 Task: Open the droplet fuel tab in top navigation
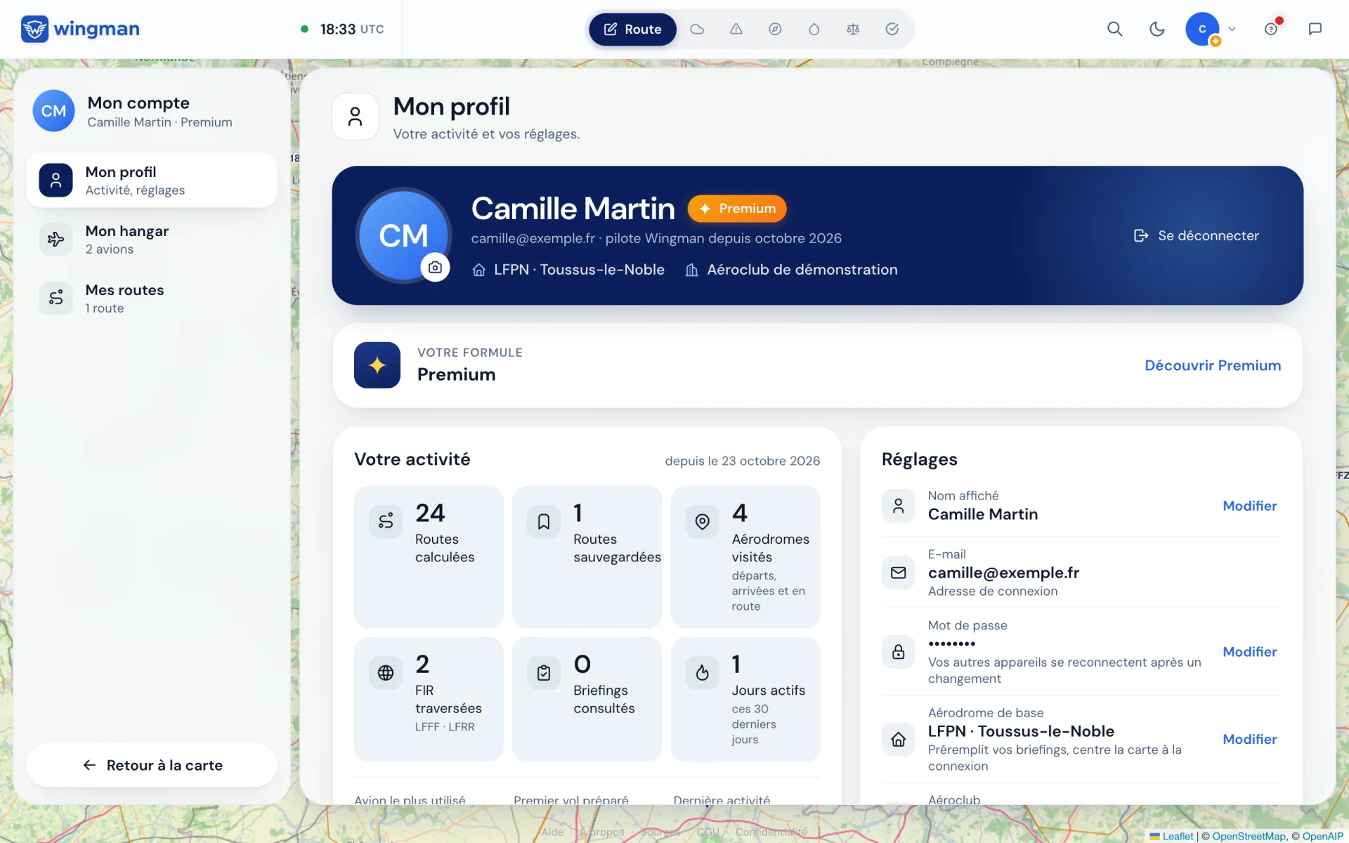click(x=814, y=30)
